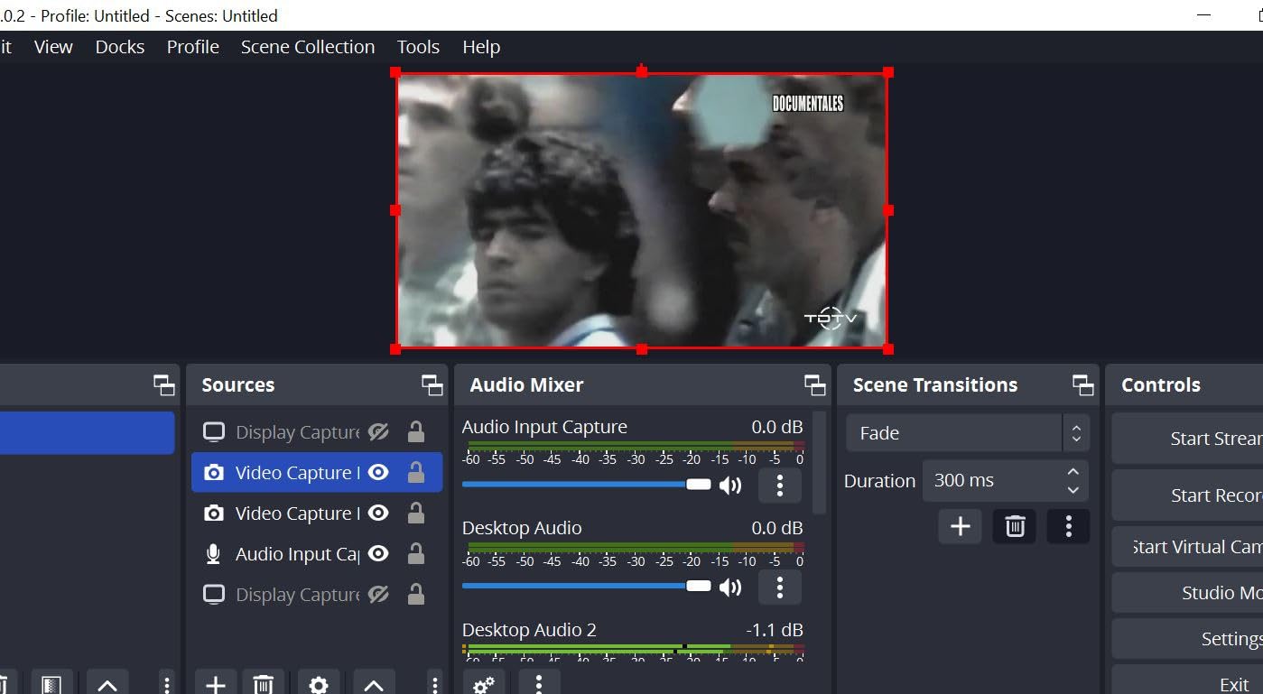Image resolution: width=1263 pixels, height=694 pixels.
Task: Open scene filters from the Scenes toolbar
Action: click(x=51, y=684)
